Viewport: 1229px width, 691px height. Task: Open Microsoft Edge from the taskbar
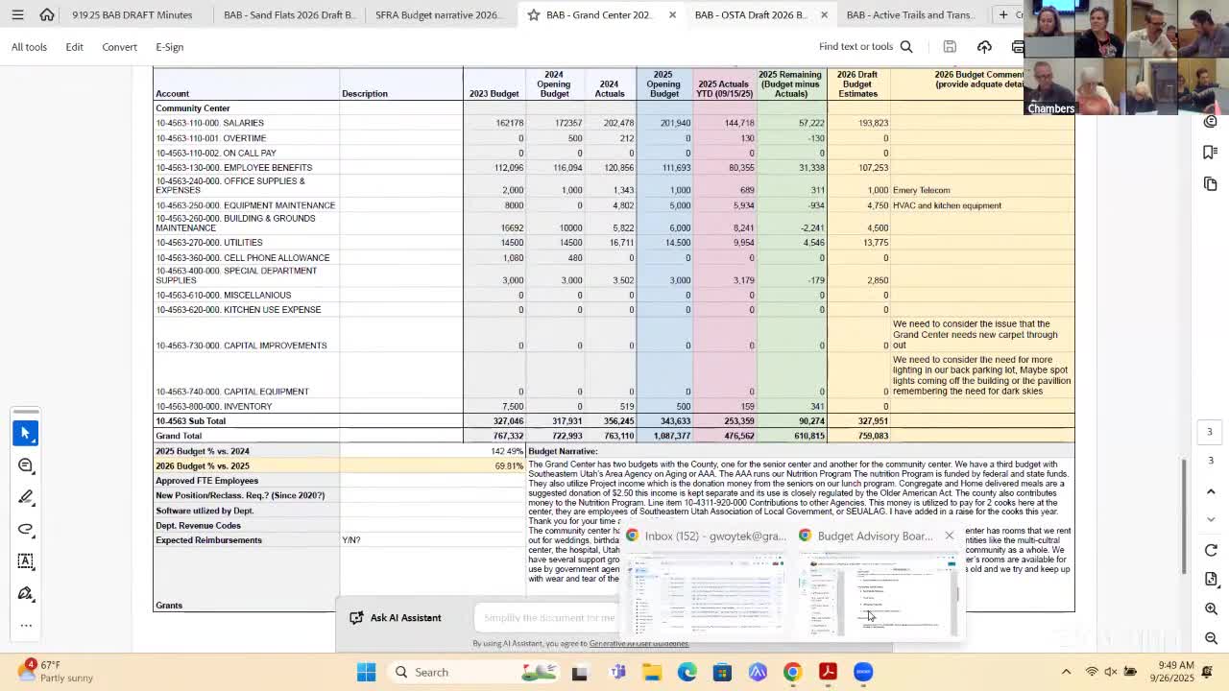tap(687, 672)
